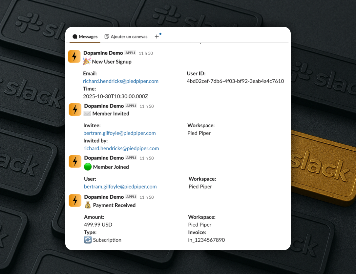The width and height of the screenshot is (356, 274).
Task: Click the richard.hendricks link under Invited by
Action: [x=121, y=148]
